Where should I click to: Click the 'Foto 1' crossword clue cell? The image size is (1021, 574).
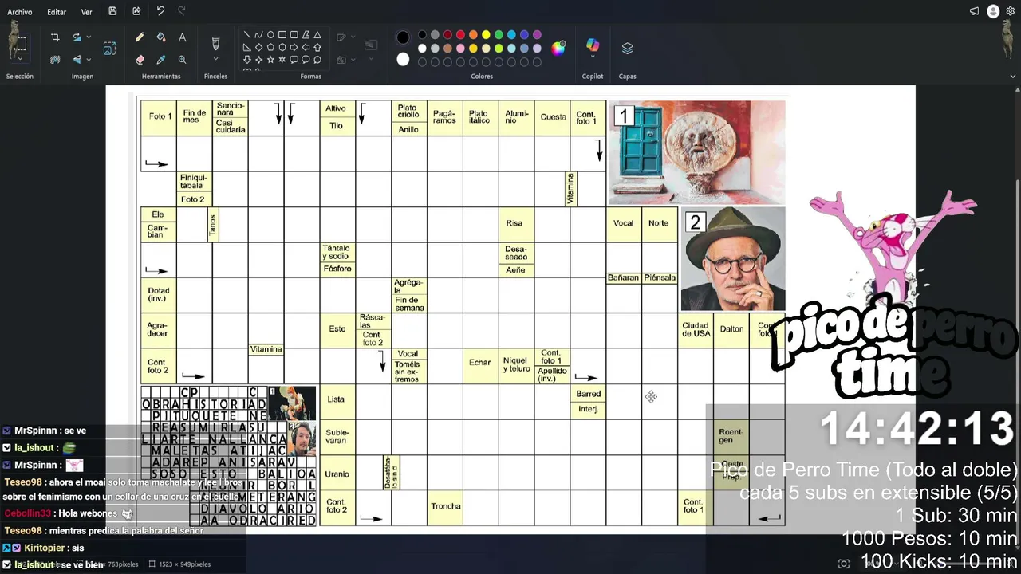click(159, 117)
